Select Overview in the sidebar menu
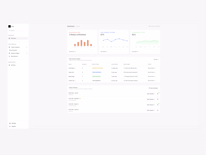The height and width of the screenshot is (155, 206). pyautogui.click(x=18, y=38)
